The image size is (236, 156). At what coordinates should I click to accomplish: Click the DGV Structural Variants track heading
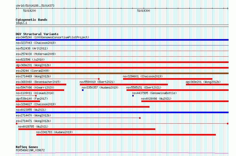tap(37, 34)
